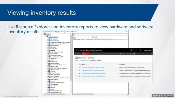Sort by the Name column header
The image size is (175, 98).
pyautogui.click(x=84, y=65)
